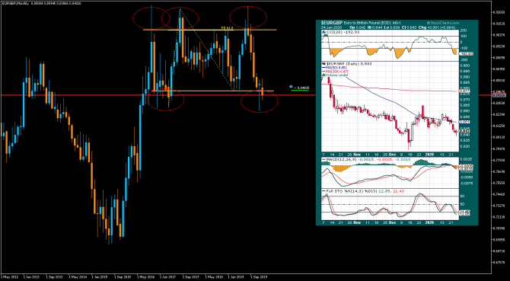
Task: Click the MA(50) legend entry
Action: tap(333, 68)
